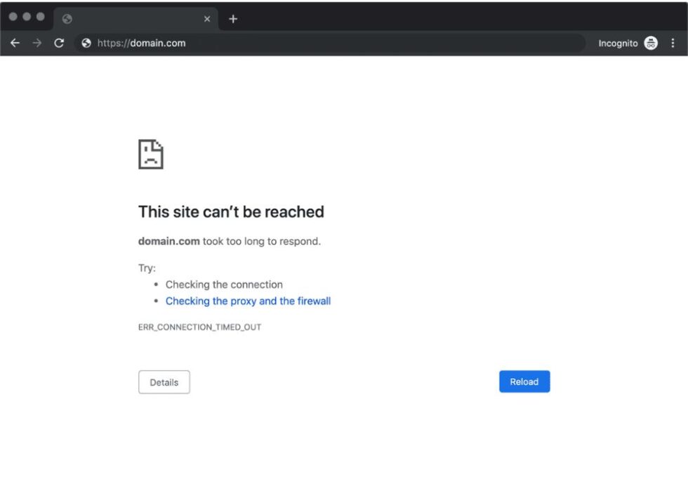Click the ERR_CONNECTION_TIMED_OUT error code
688x482 pixels.
click(200, 327)
